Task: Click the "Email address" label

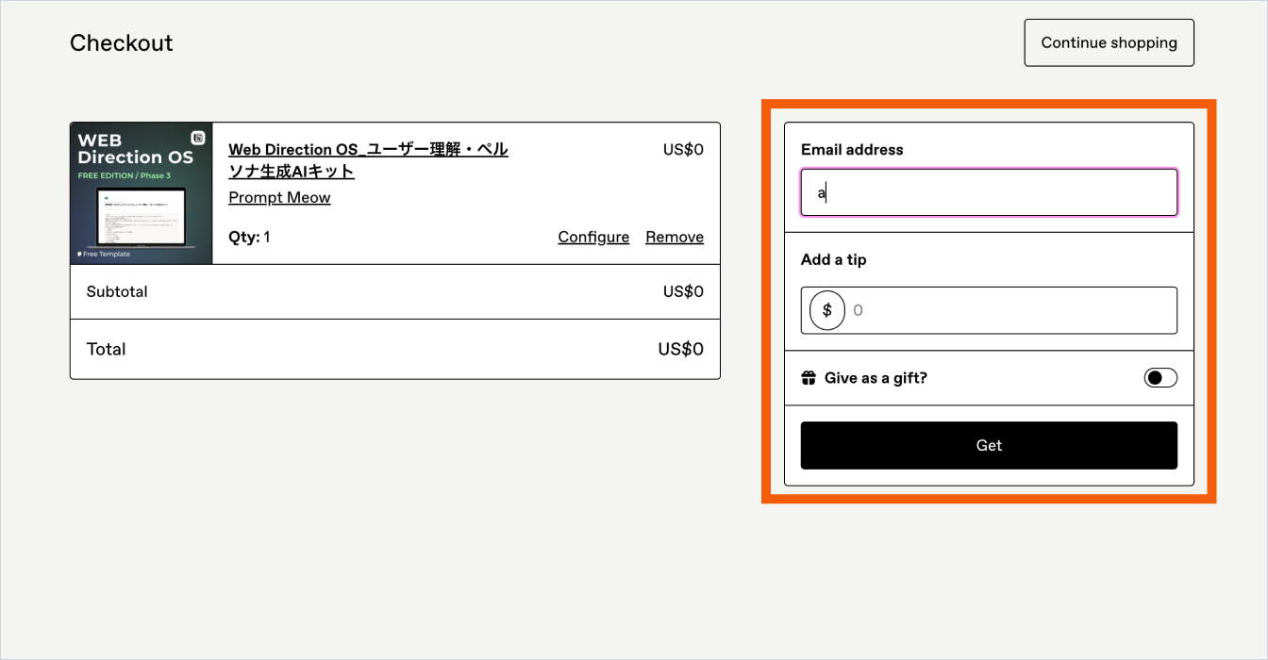Action: click(x=852, y=149)
